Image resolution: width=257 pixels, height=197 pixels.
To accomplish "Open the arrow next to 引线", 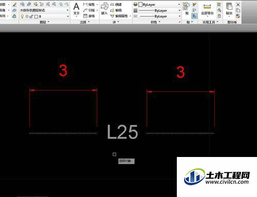I will point(97,10).
